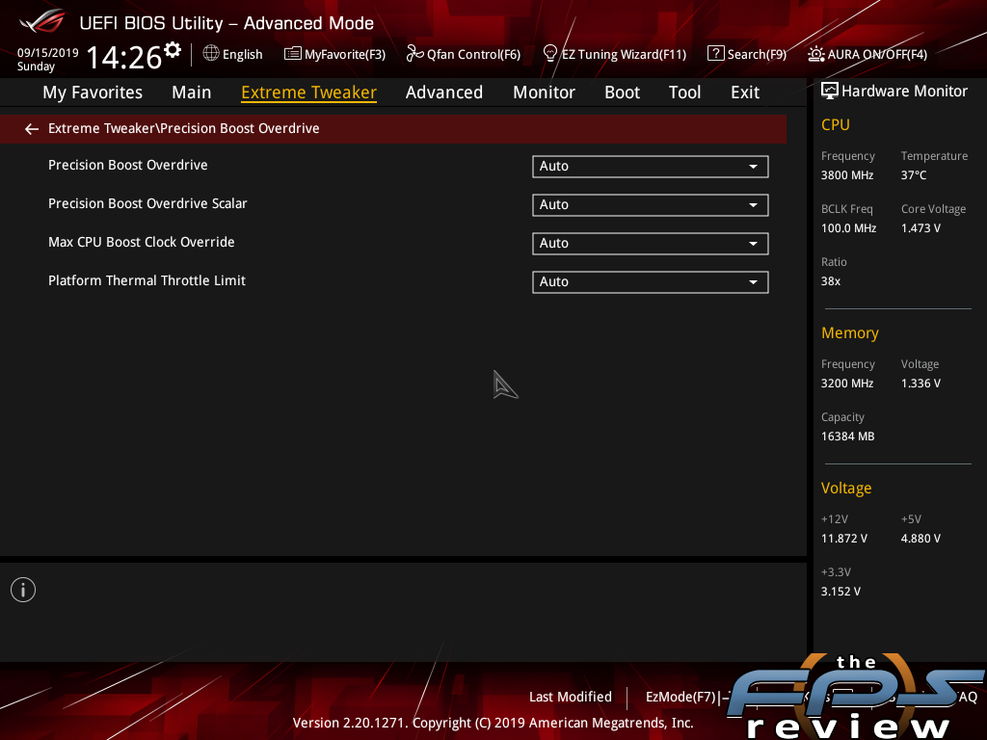Click CPU frequency 3800 MHz value
The height and width of the screenshot is (740, 987).
point(847,175)
